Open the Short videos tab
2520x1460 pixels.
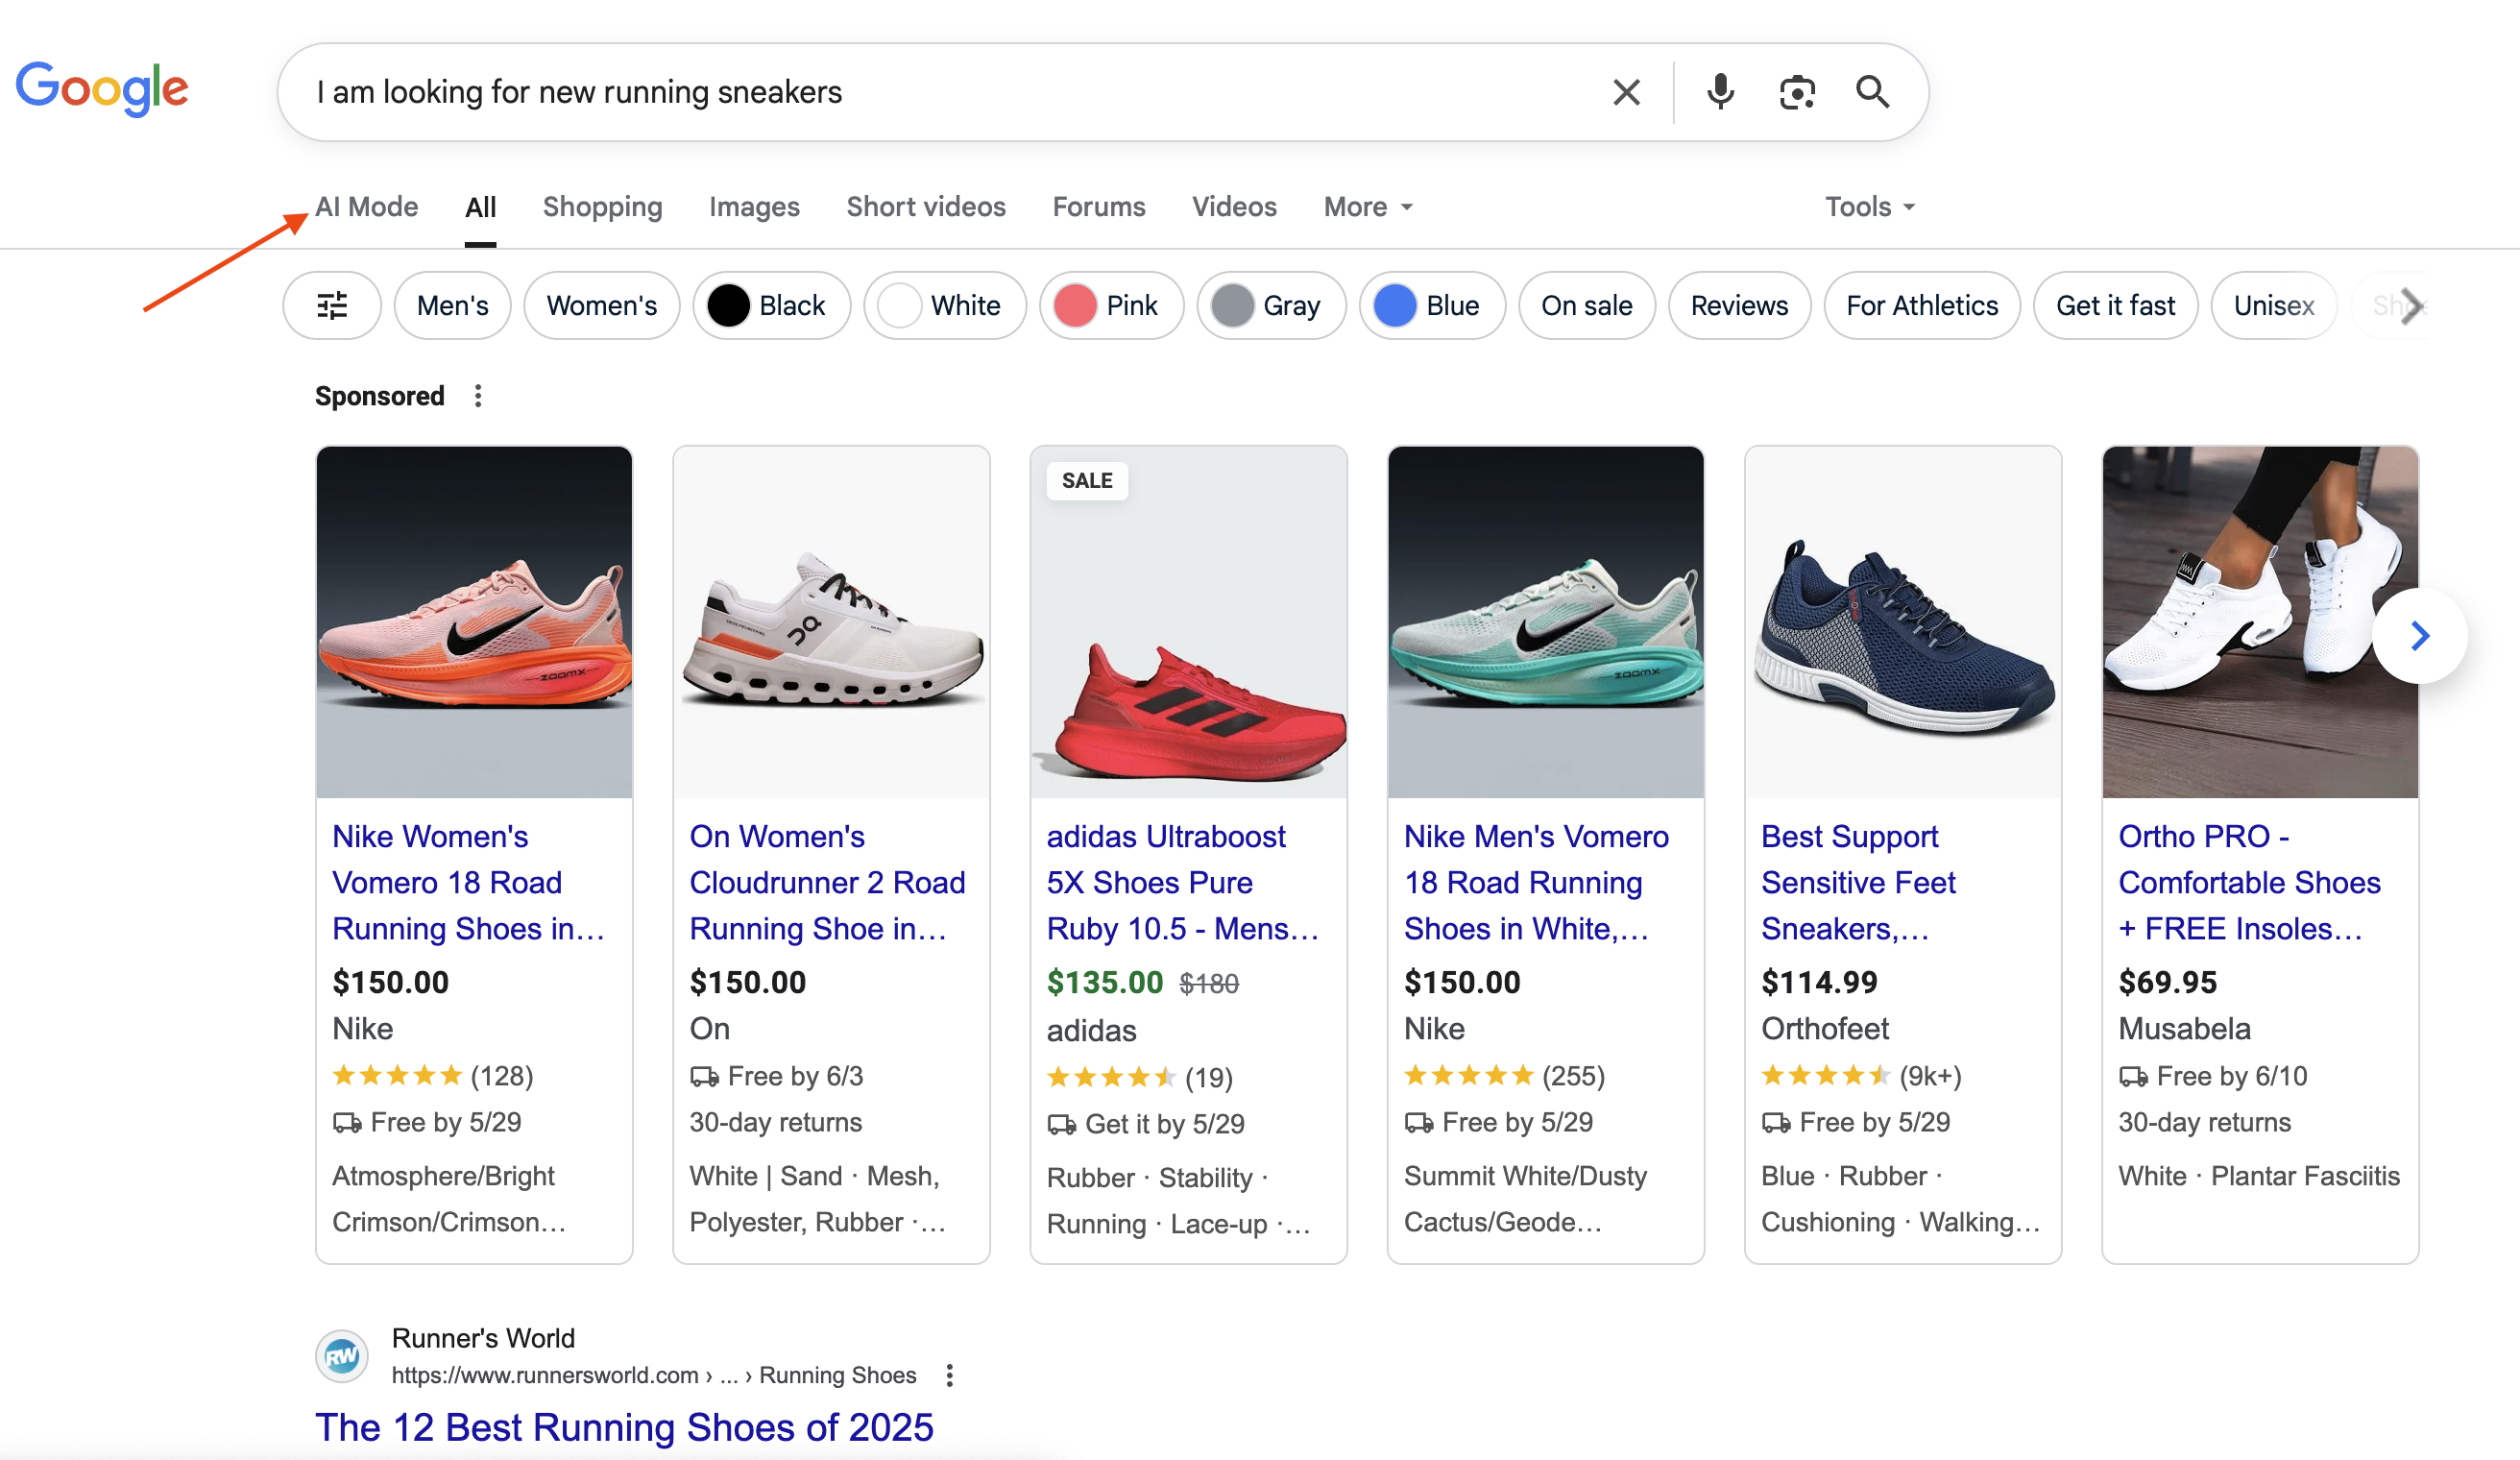(x=926, y=207)
